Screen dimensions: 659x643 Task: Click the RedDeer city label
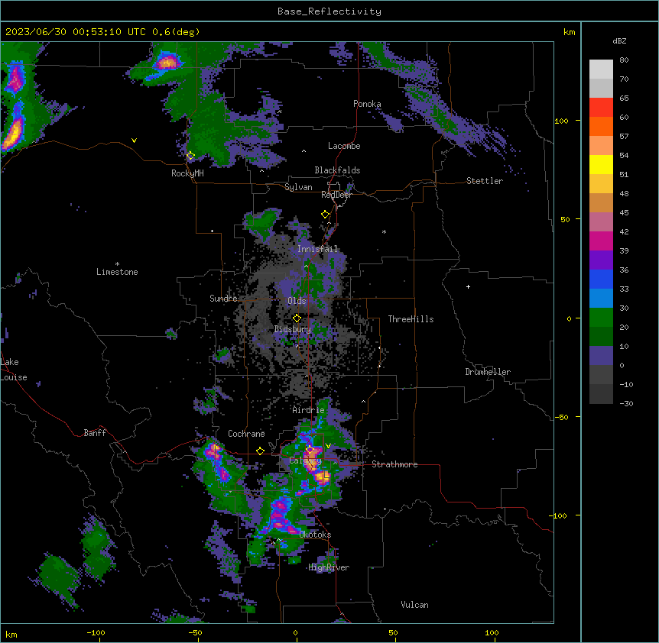[x=336, y=195]
